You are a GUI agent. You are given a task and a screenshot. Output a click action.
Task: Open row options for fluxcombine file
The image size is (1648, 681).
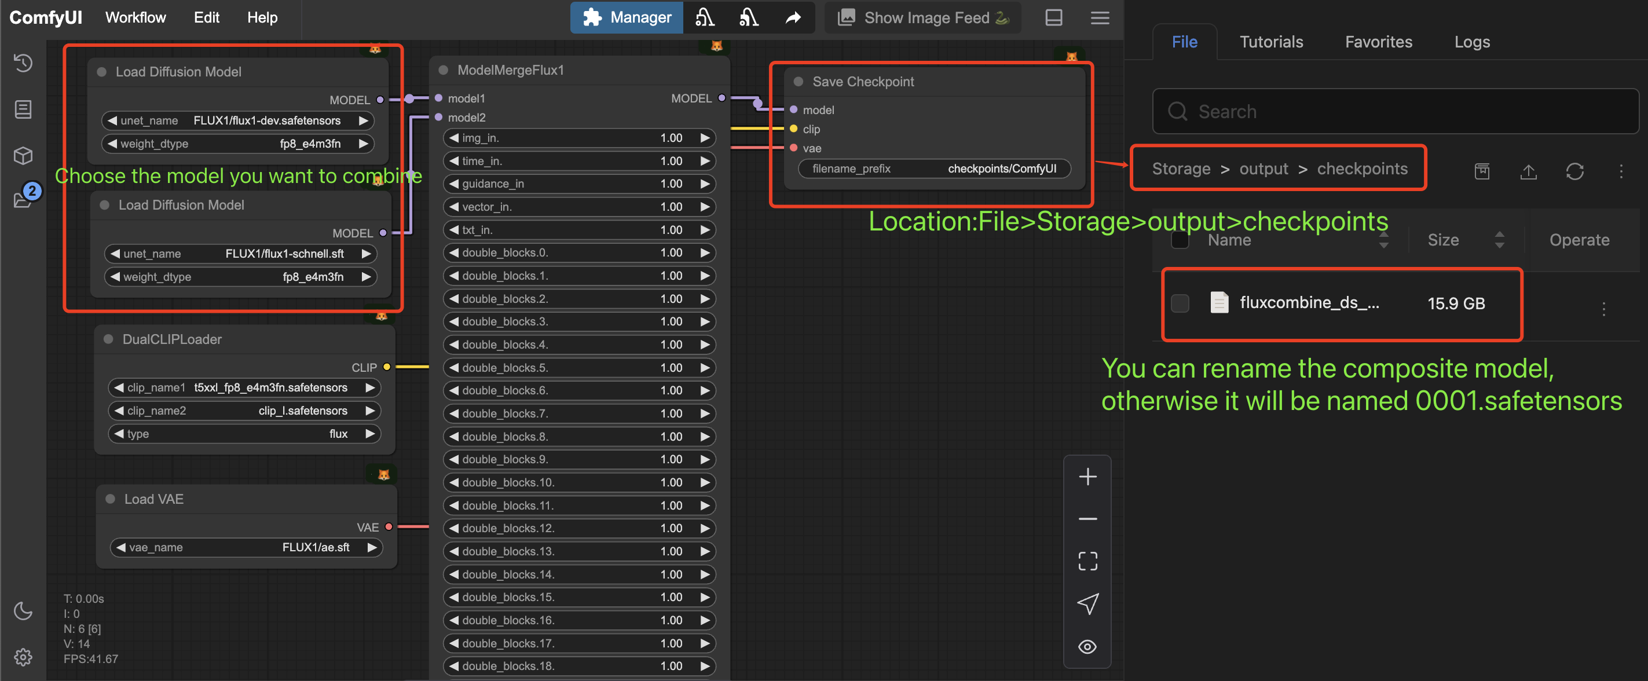(x=1604, y=309)
